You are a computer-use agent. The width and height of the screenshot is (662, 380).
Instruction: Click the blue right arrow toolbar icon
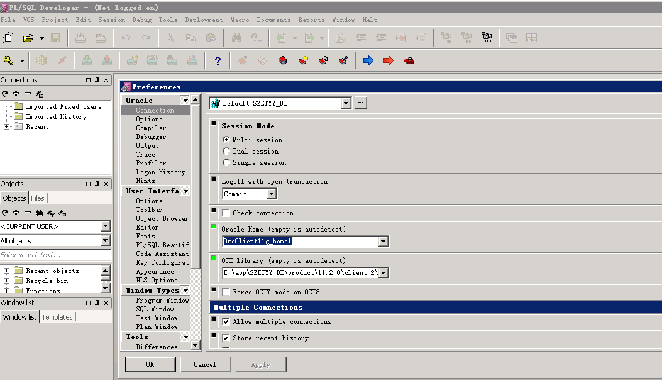368,60
